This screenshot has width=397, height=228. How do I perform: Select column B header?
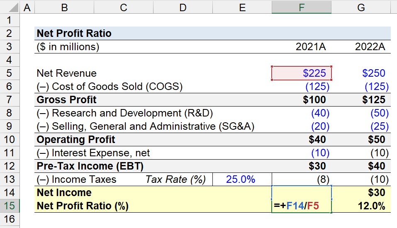(64, 7)
